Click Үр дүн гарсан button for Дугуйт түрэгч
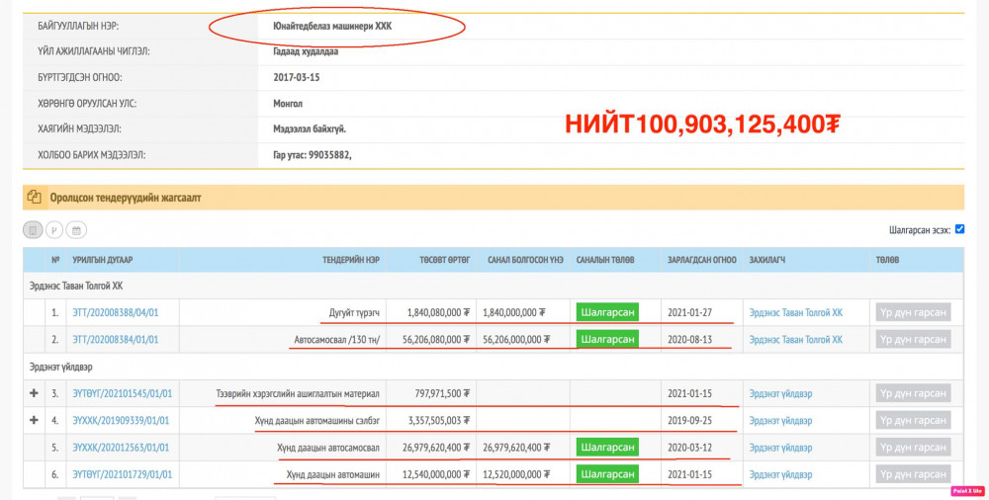989x500 pixels. pos(913,312)
